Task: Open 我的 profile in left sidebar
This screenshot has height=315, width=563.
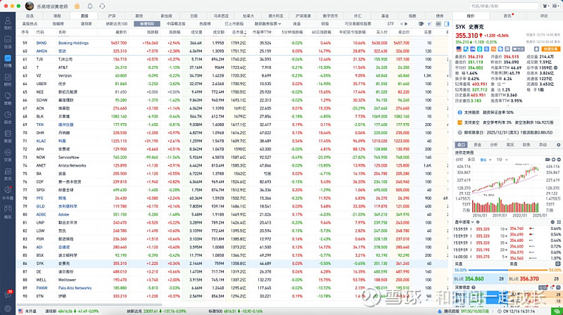Action: [8, 23]
